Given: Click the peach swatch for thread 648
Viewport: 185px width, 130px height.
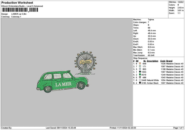Looking at the screenshot, I should point(140,63).
